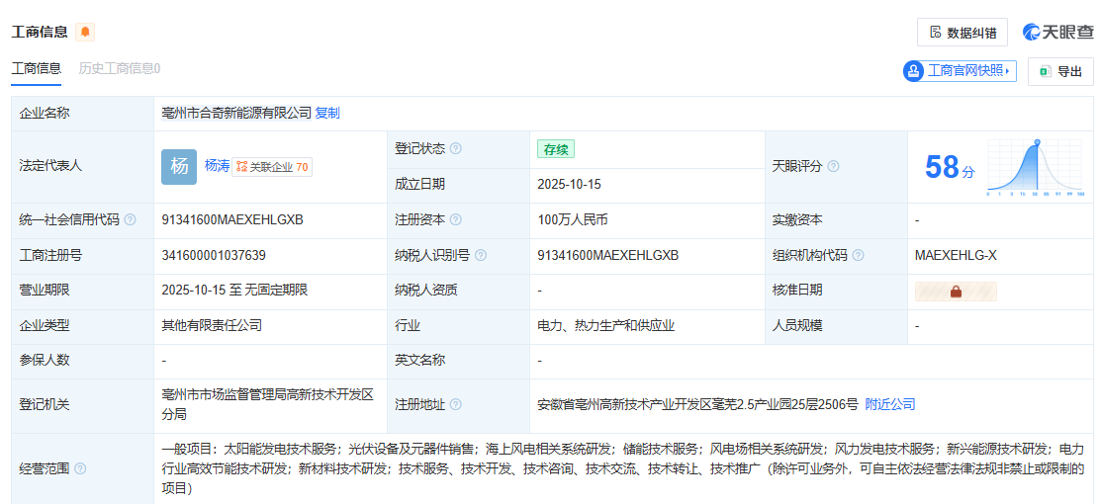Click the help icon next to 登记状态
Image resolution: width=1100 pixels, height=504 pixels.
tap(455, 149)
